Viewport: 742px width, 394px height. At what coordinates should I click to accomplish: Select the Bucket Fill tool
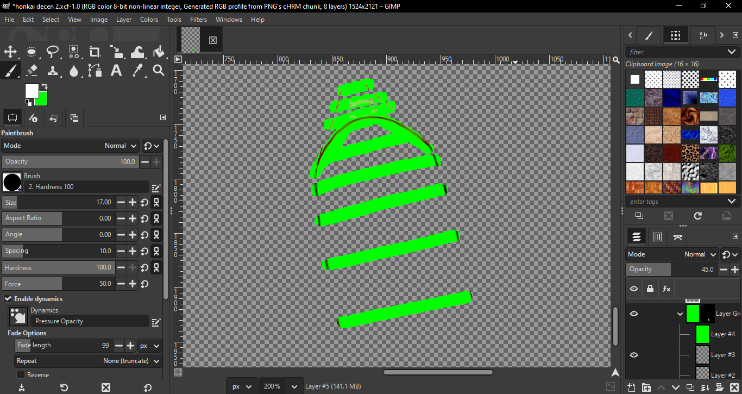coord(159,52)
